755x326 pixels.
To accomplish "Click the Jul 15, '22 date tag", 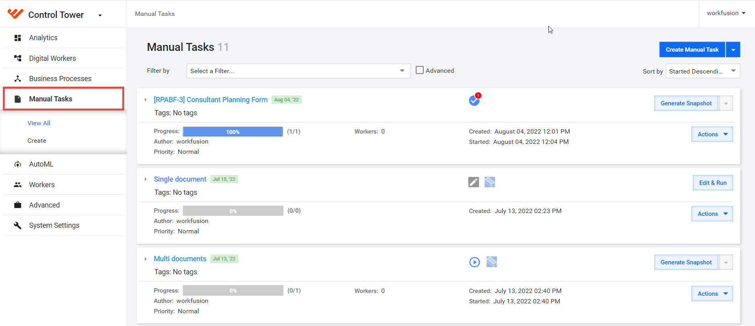I will (x=224, y=179).
